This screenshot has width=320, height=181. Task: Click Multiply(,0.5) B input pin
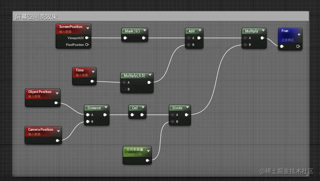click(124, 89)
